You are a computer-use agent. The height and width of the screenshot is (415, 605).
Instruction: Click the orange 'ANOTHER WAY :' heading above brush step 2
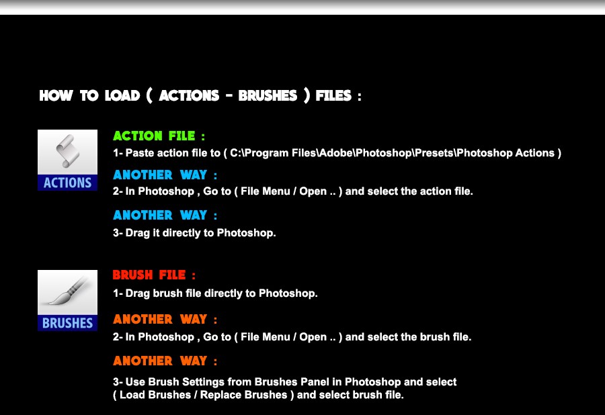click(x=165, y=320)
